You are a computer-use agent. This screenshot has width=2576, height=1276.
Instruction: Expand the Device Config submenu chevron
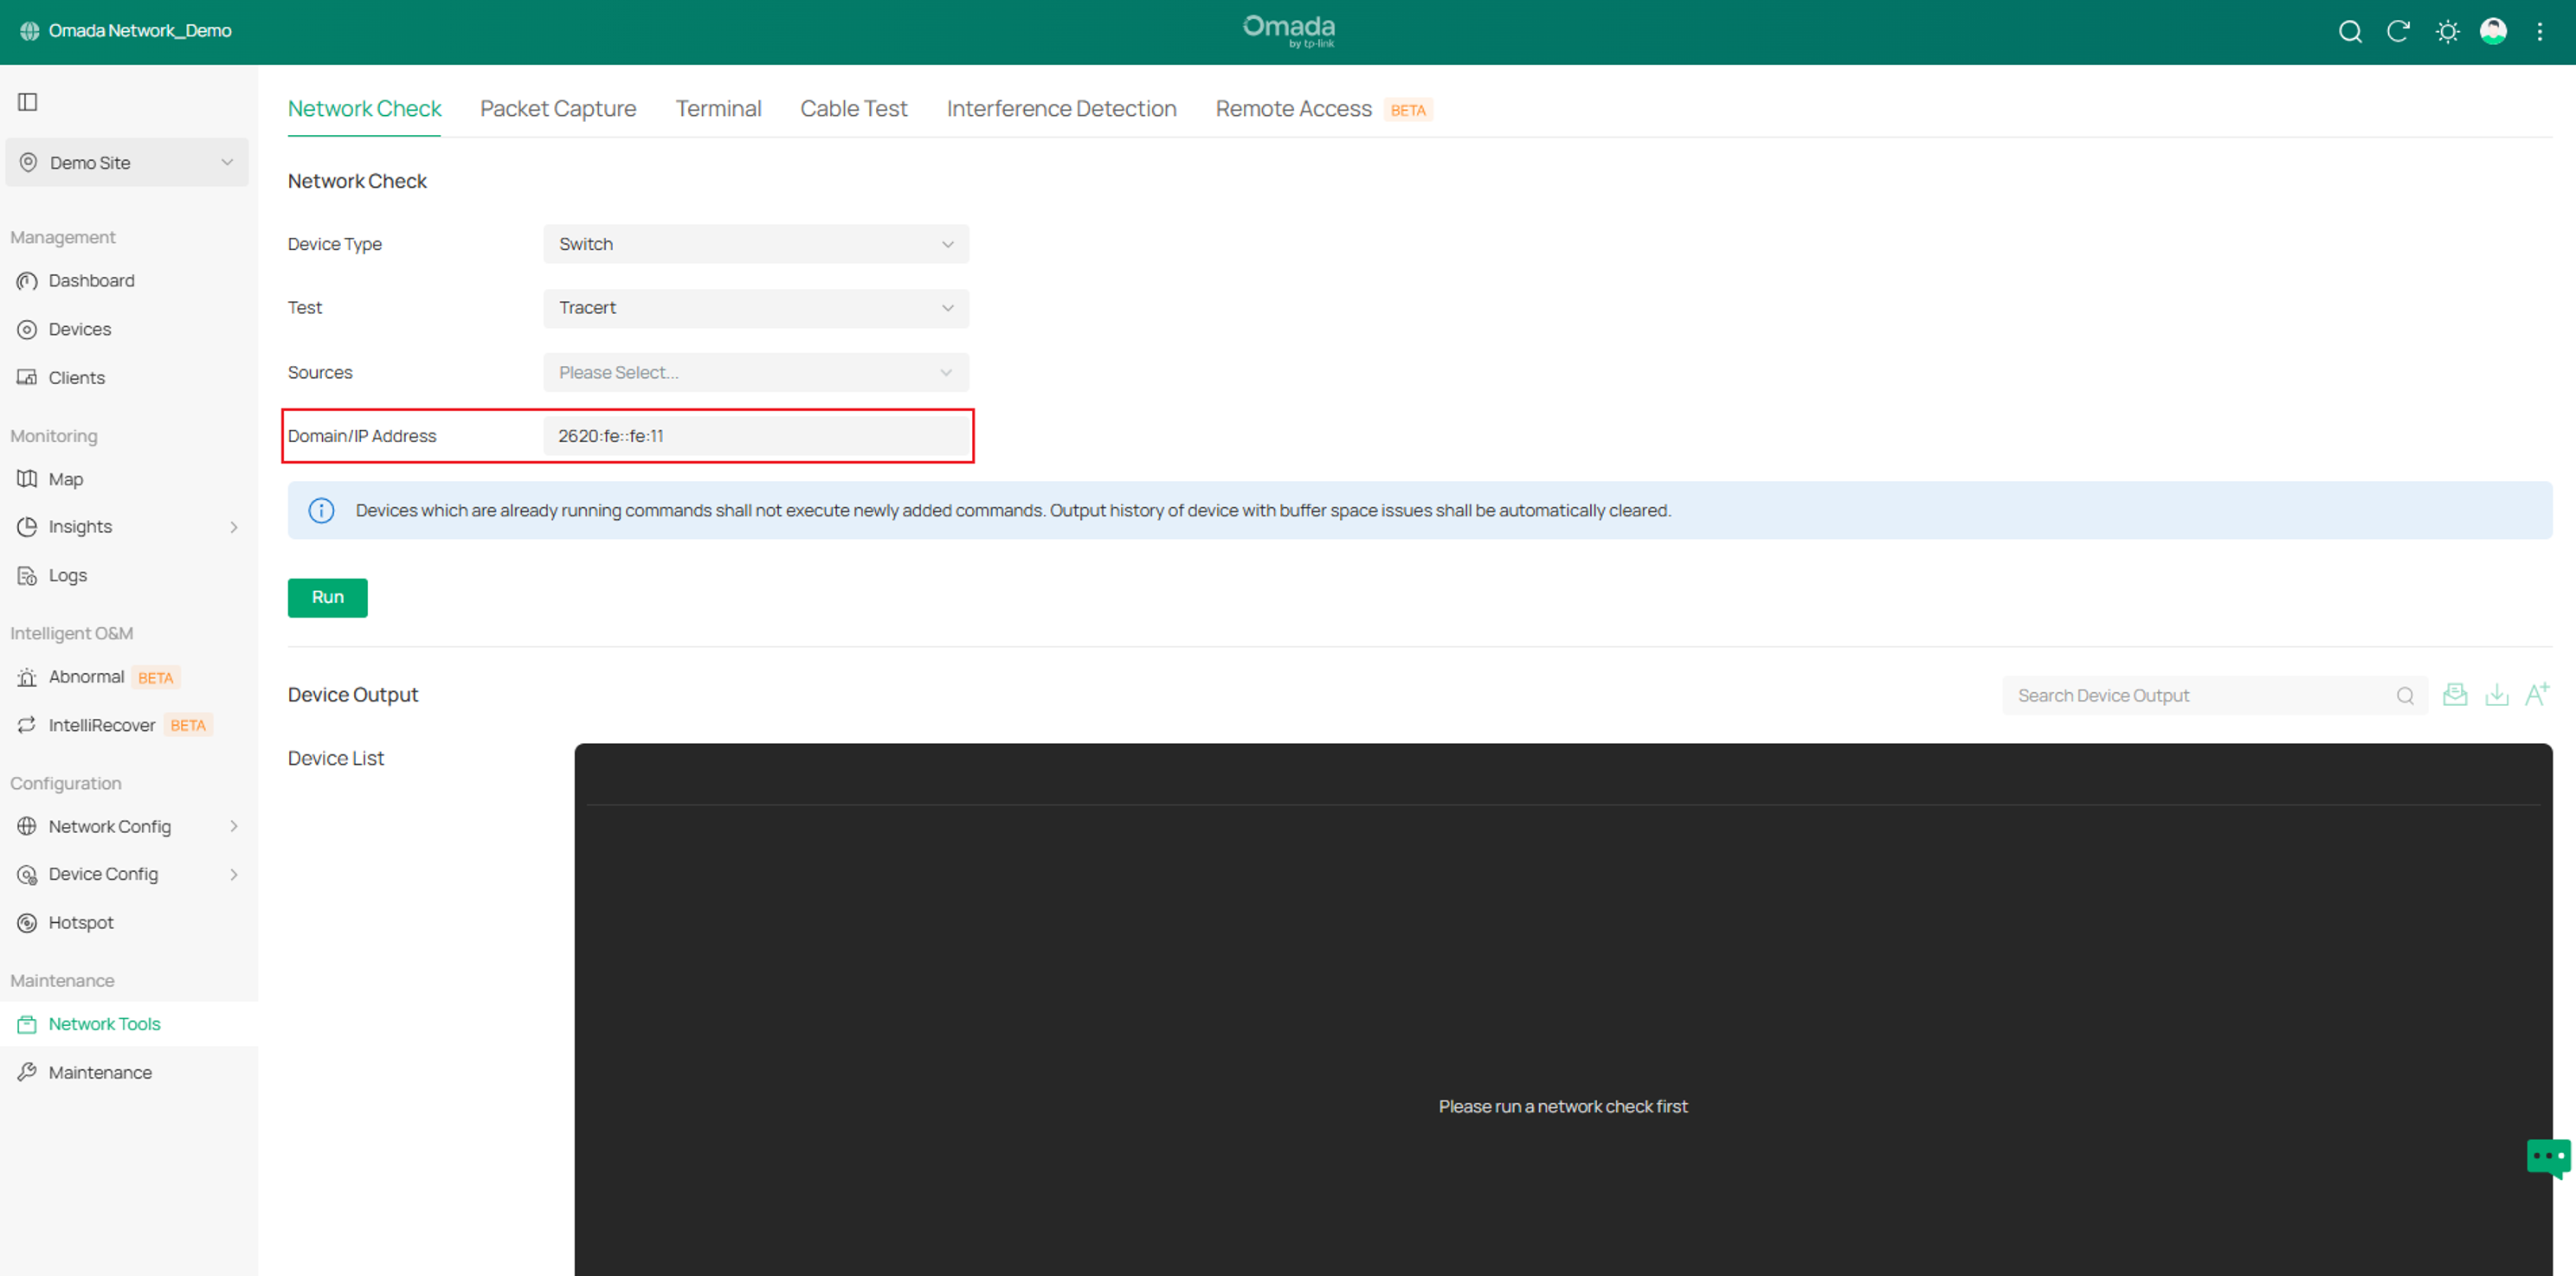point(234,875)
